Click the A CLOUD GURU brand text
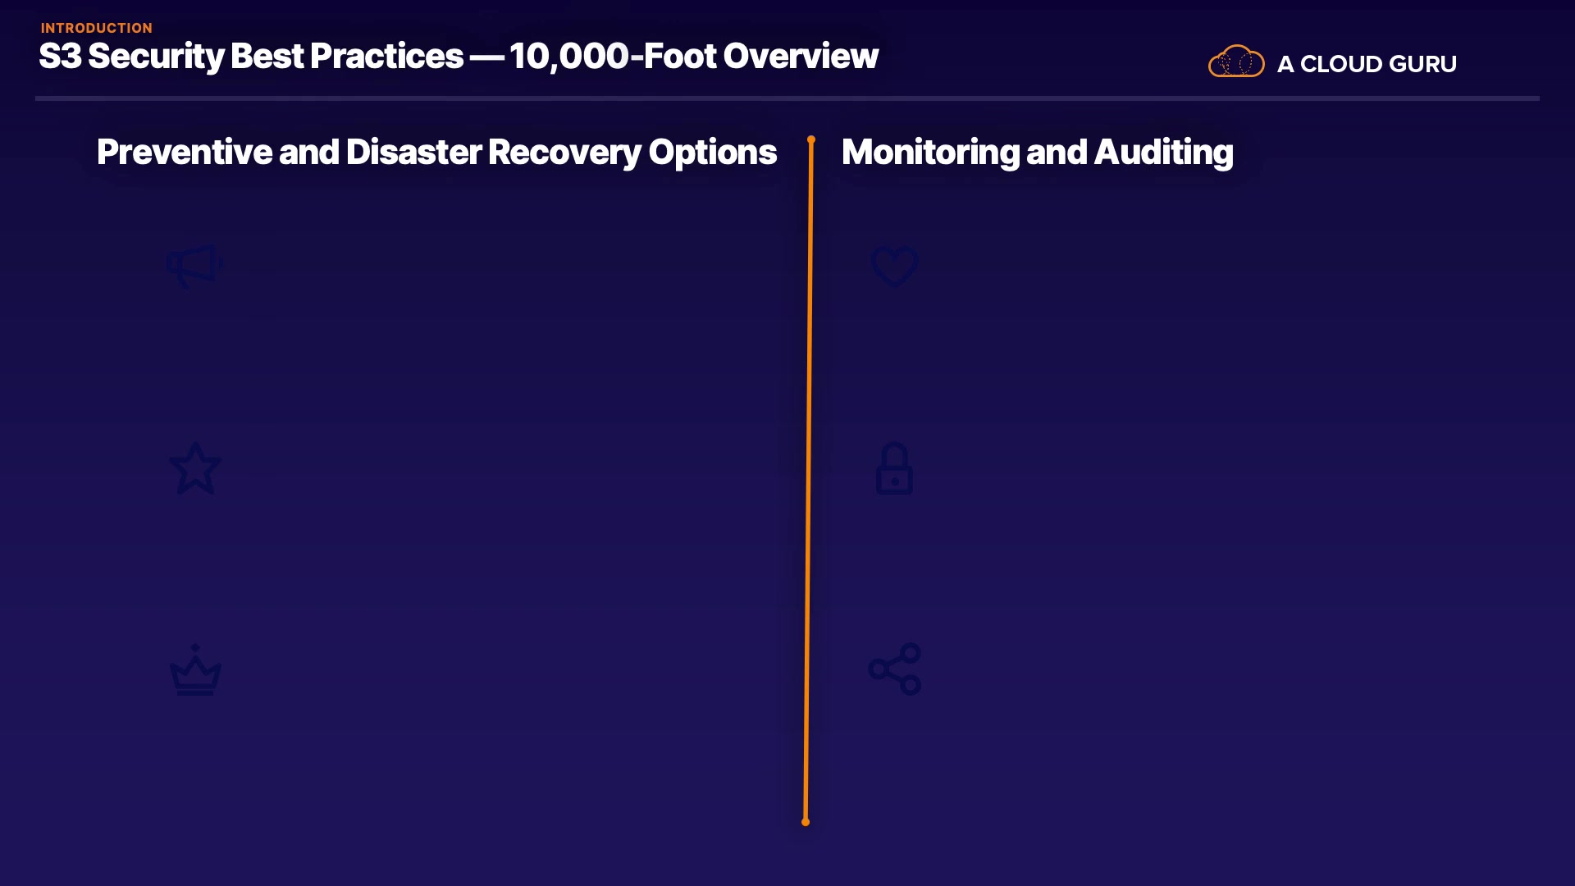Screen dimensions: 1575x886 [x=1367, y=64]
